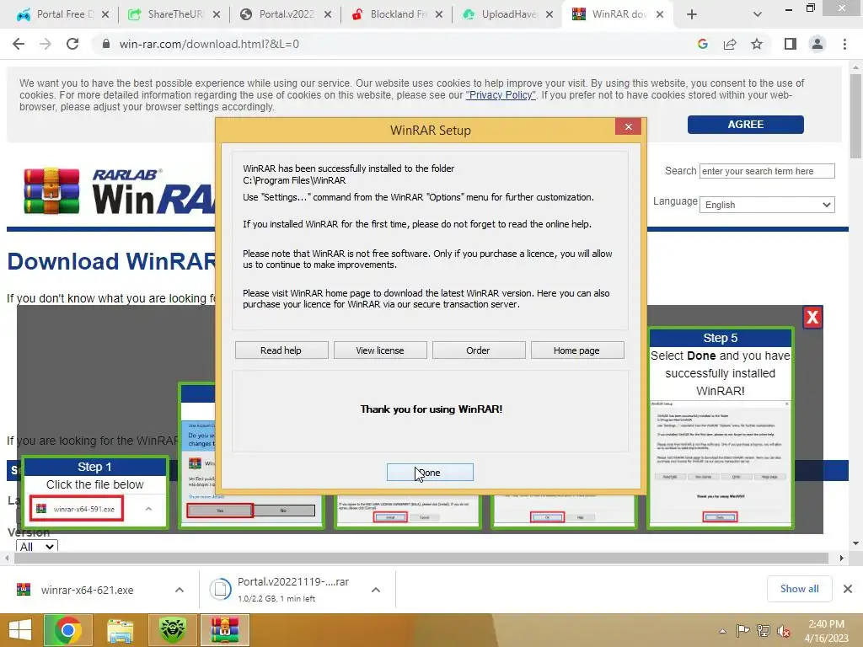863x647 pixels.
Task: Click the WinRAR books logo icon
Action: (51, 191)
